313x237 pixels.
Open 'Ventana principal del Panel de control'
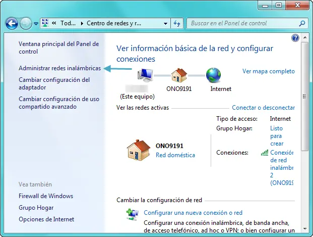58,48
